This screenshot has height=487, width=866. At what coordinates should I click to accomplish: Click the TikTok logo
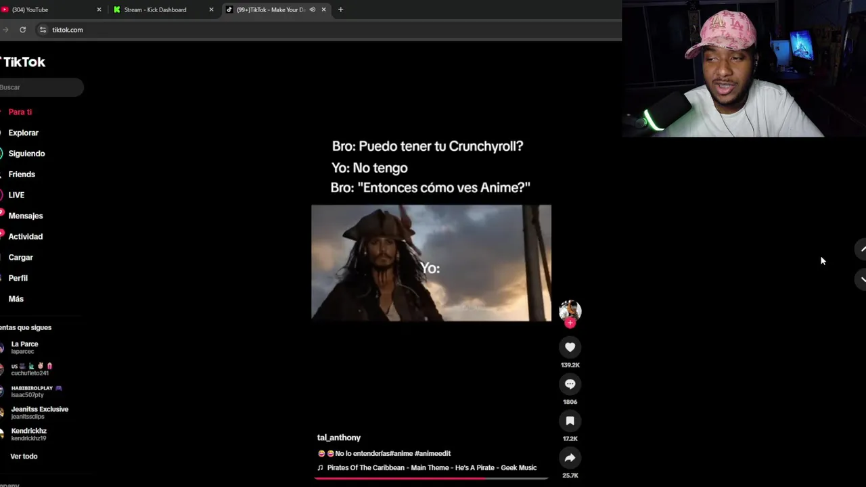(x=23, y=62)
